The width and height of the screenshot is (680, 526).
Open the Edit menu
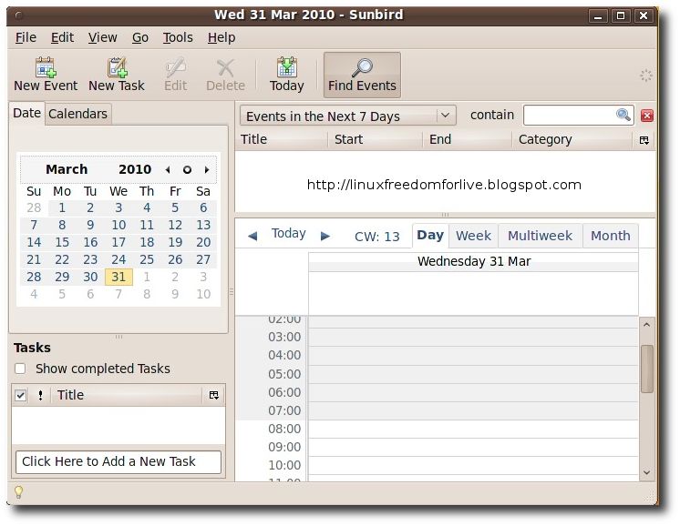[63, 37]
